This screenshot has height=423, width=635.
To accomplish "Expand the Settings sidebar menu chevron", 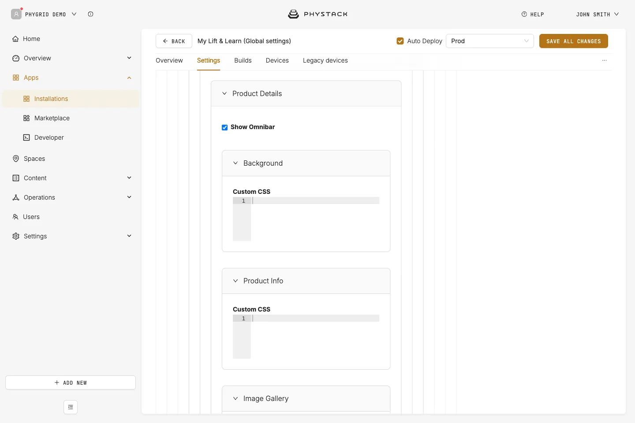I will (x=129, y=236).
